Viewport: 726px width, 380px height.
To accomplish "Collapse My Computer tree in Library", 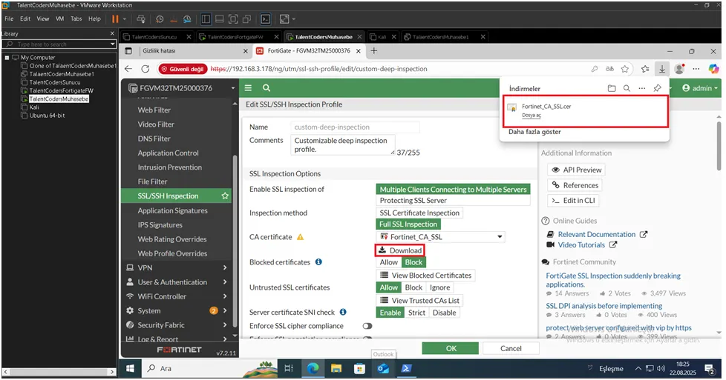I will click(x=7, y=58).
